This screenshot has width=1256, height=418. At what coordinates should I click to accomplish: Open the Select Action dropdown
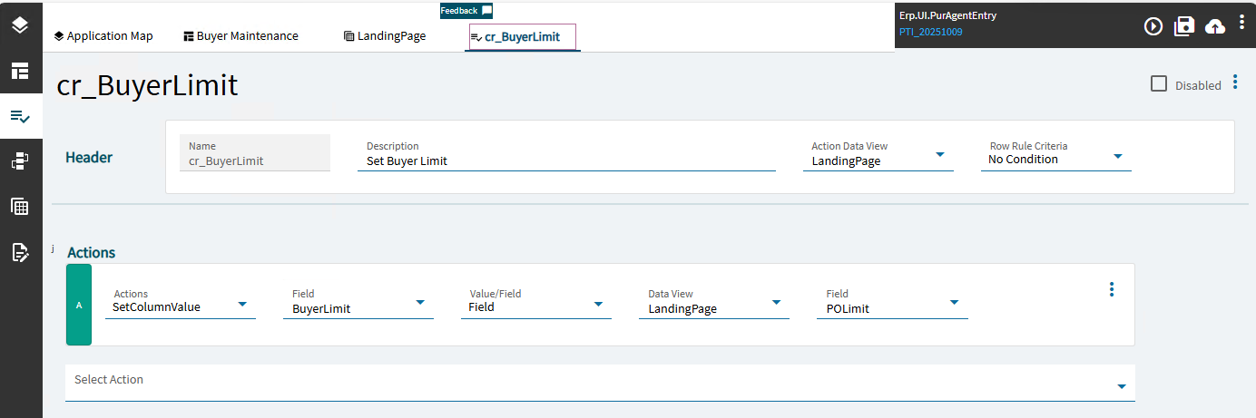click(x=600, y=383)
